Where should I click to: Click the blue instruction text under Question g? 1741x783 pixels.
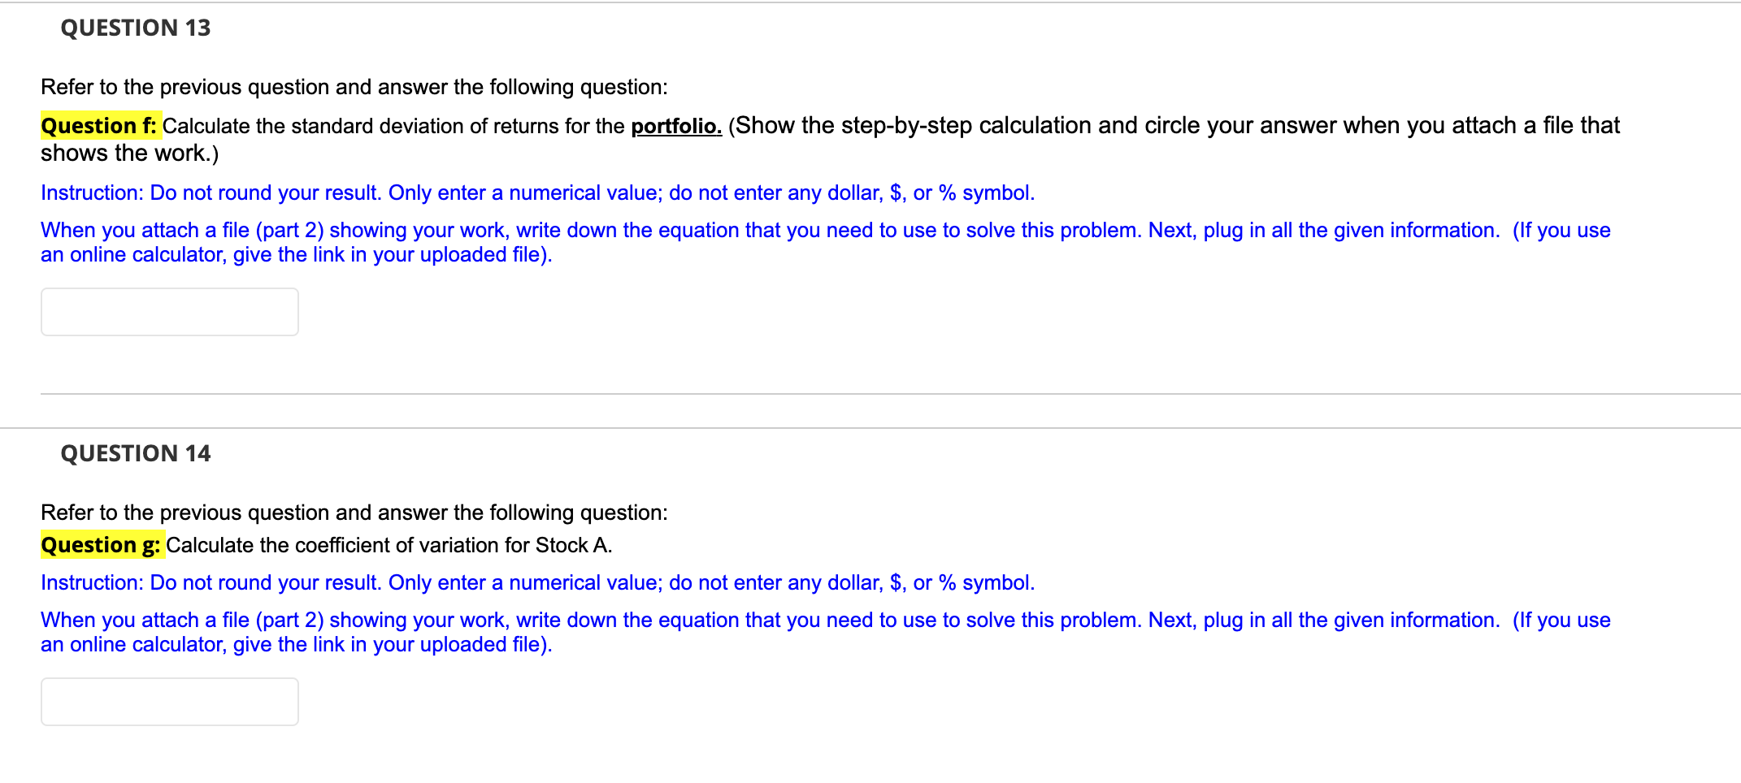[536, 582]
